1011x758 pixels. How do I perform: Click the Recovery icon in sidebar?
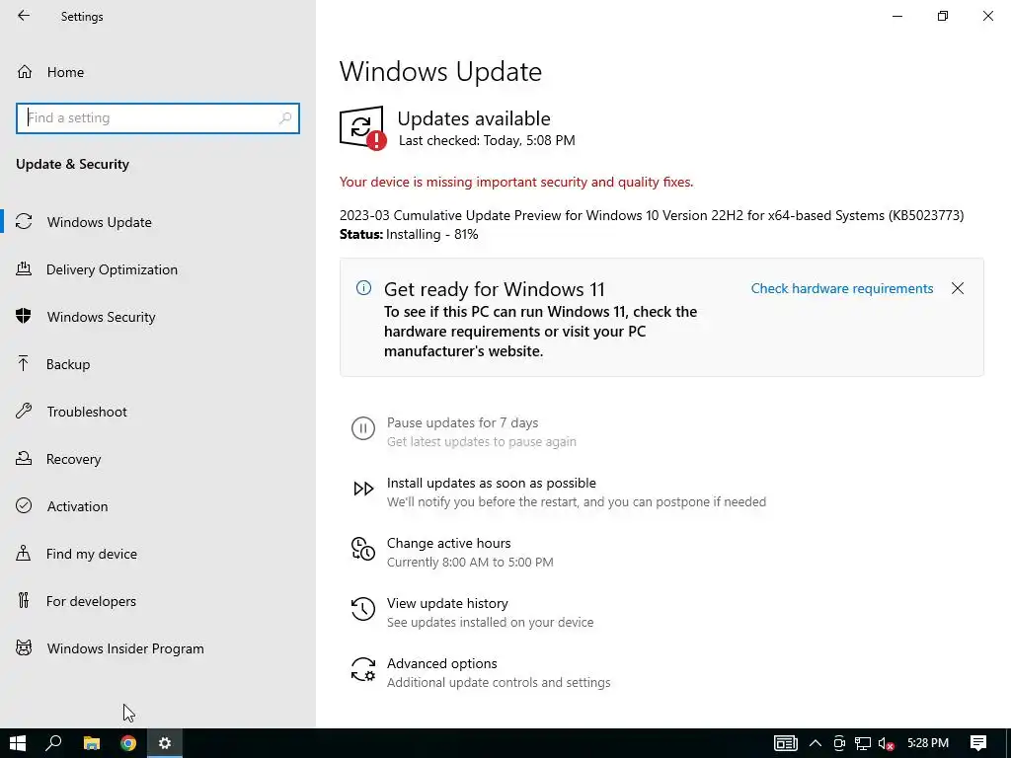(24, 458)
